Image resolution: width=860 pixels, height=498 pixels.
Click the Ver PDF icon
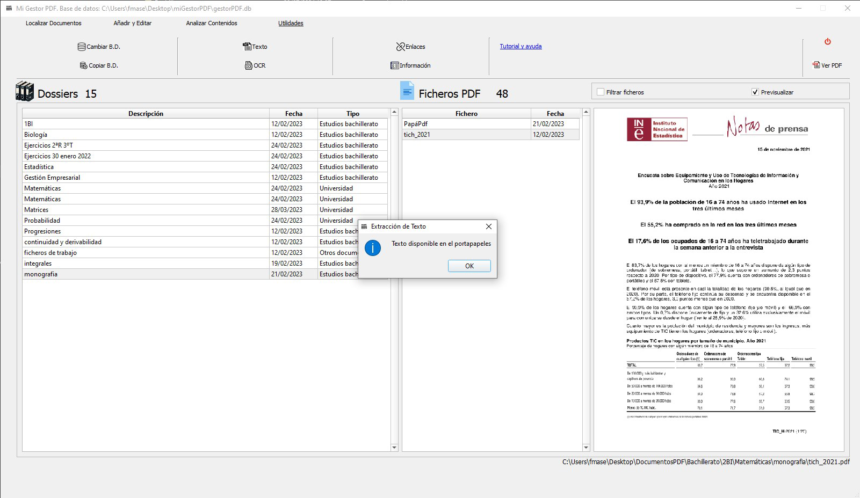tap(816, 65)
